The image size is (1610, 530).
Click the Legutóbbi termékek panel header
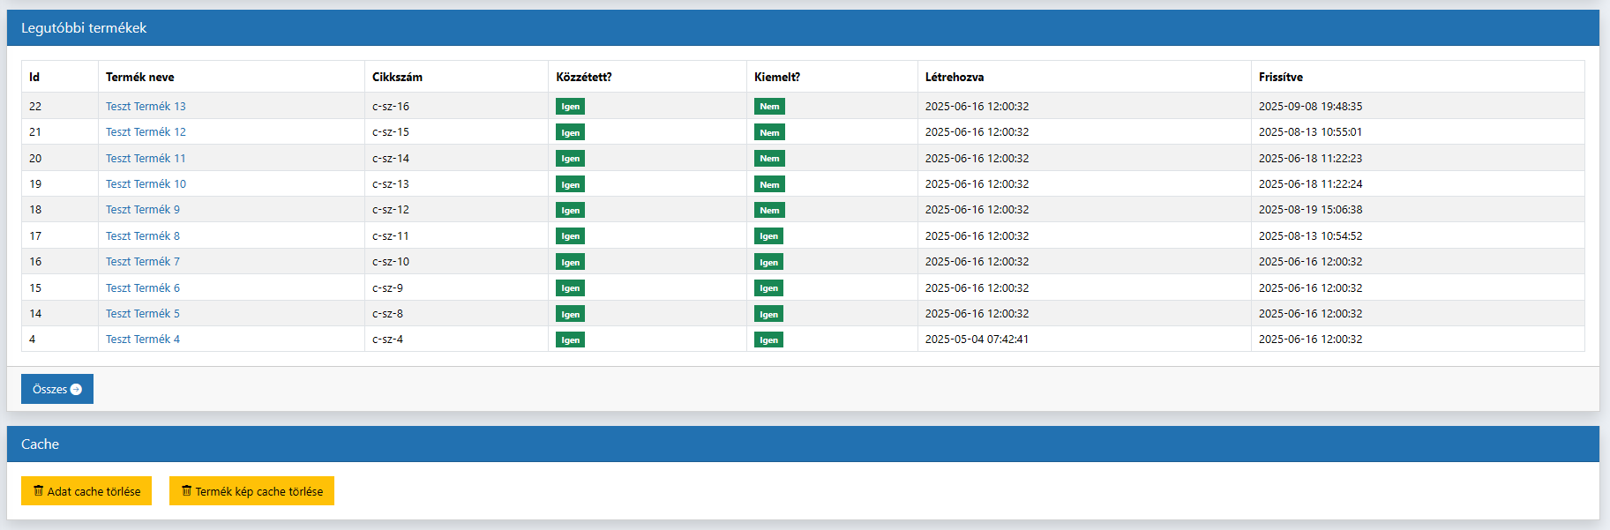click(84, 28)
